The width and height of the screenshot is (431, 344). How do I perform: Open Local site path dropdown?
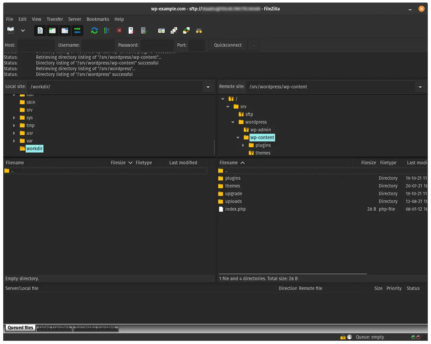(x=208, y=87)
